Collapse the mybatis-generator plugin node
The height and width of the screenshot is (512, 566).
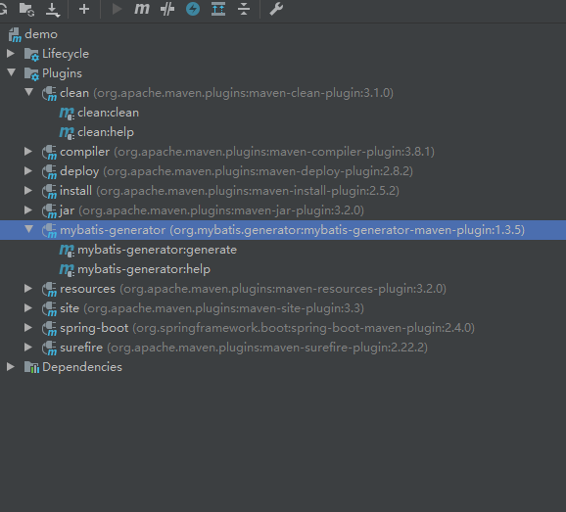tap(28, 229)
